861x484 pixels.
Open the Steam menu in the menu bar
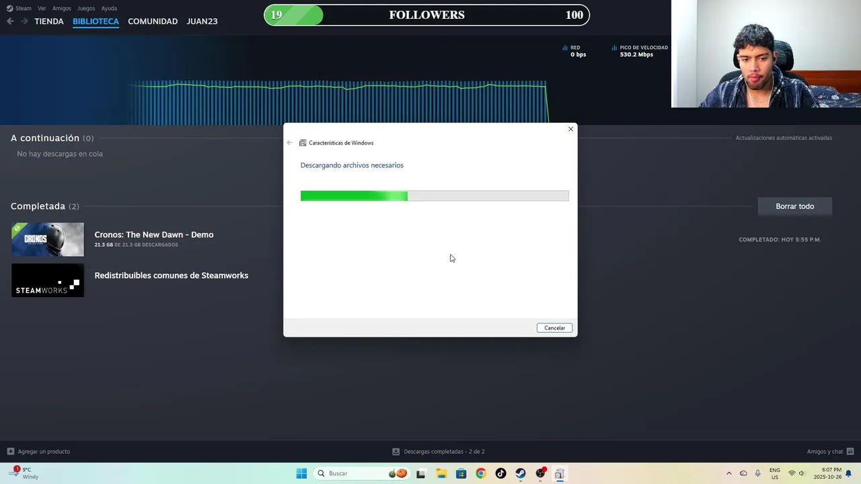[x=19, y=8]
